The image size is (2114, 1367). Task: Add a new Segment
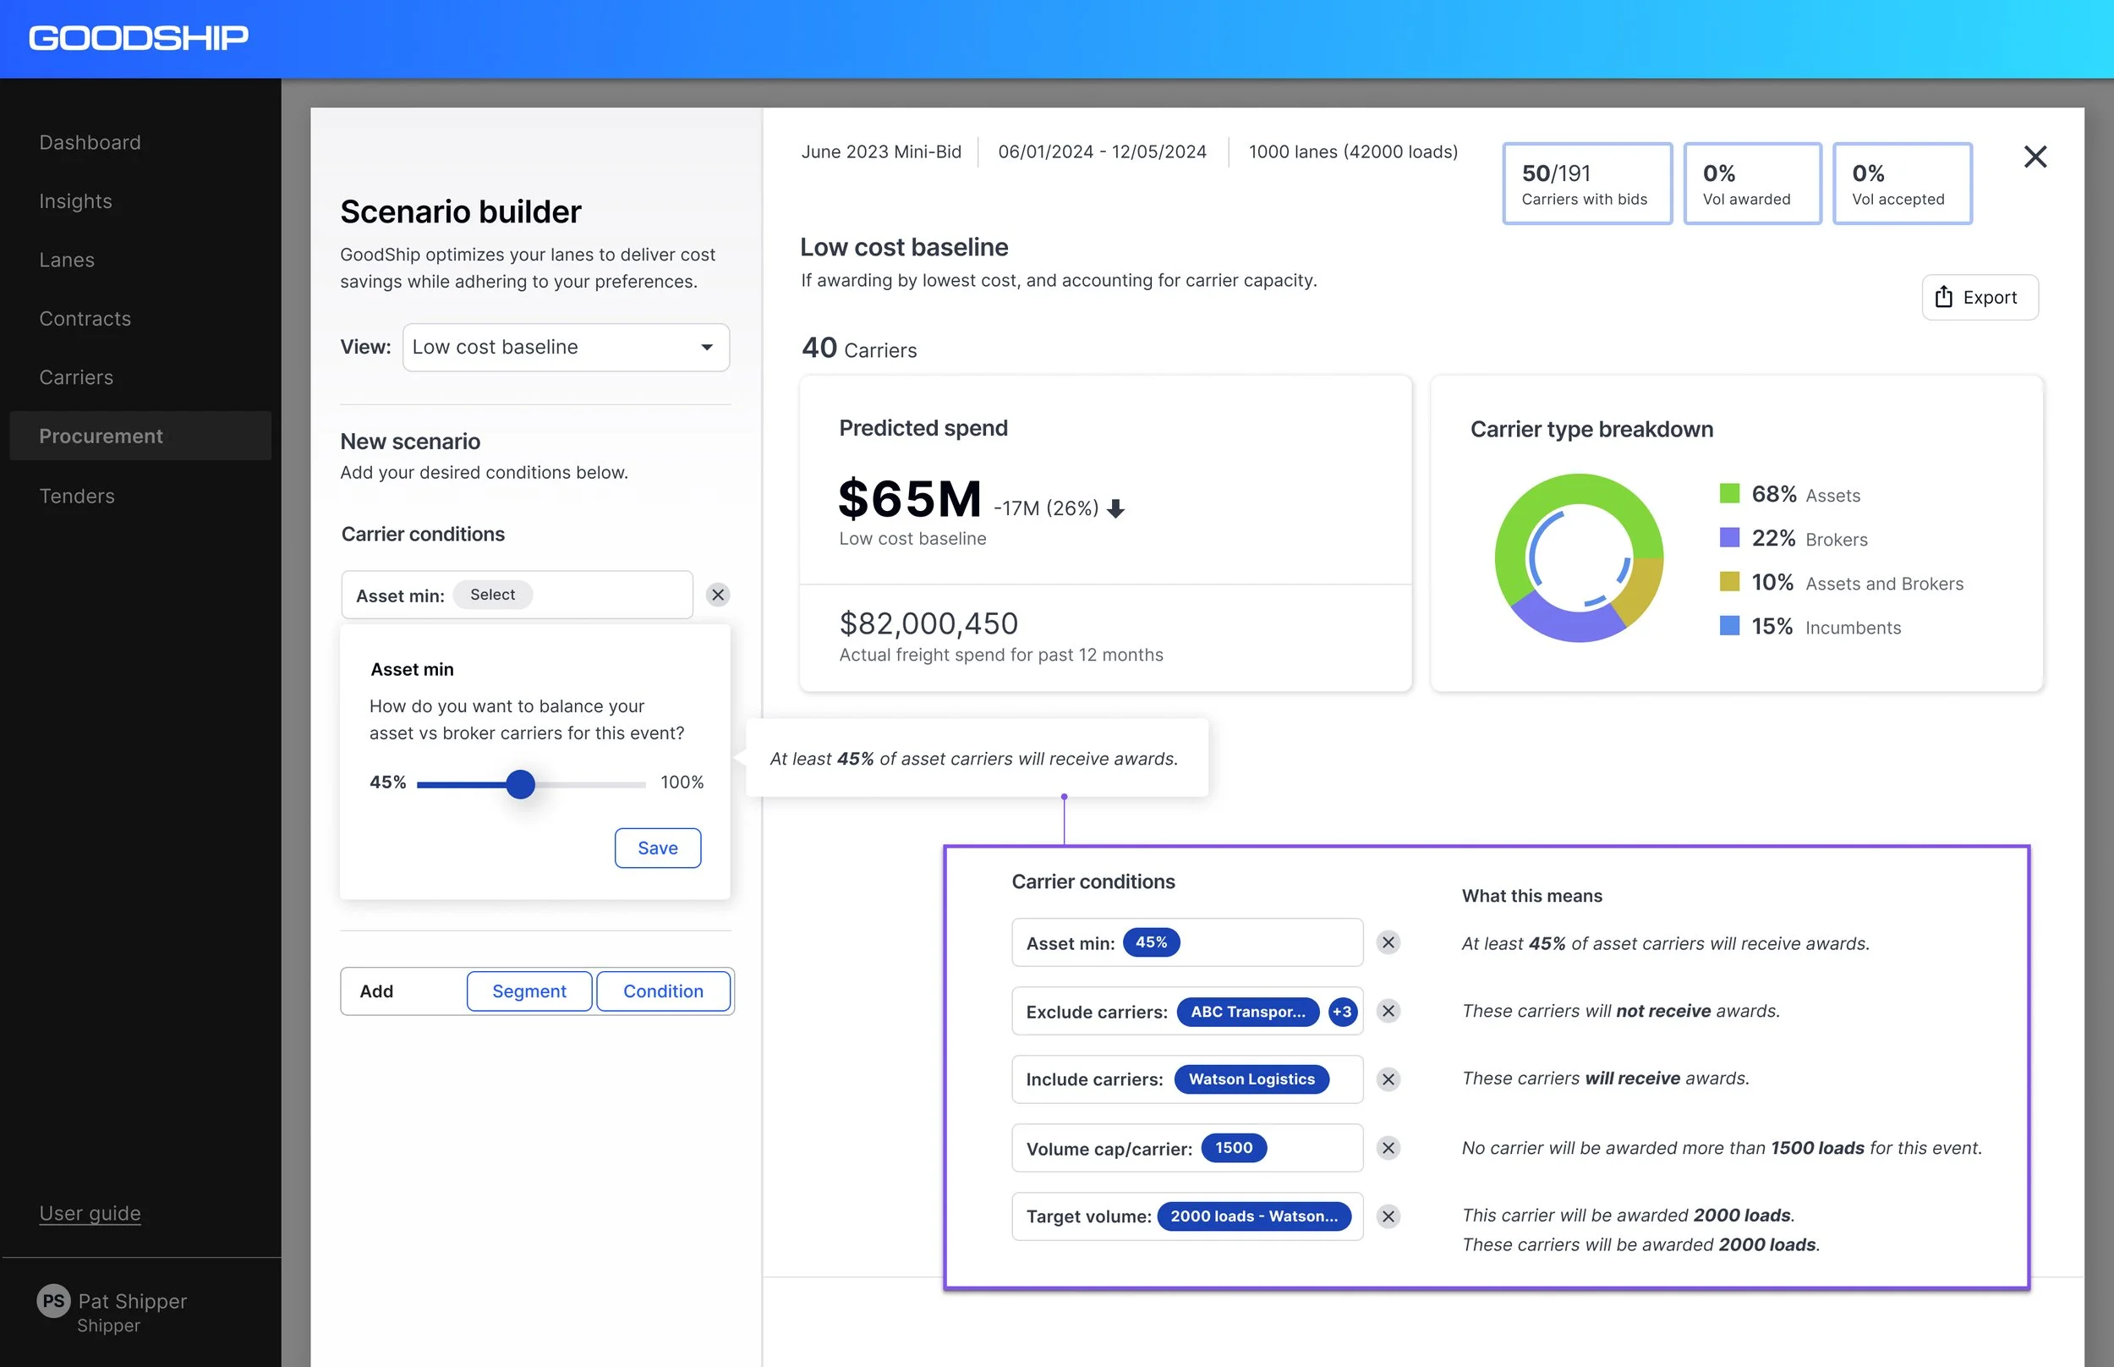point(528,991)
